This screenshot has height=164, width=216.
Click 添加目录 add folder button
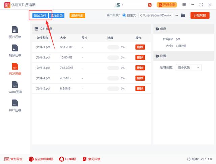point(57,16)
